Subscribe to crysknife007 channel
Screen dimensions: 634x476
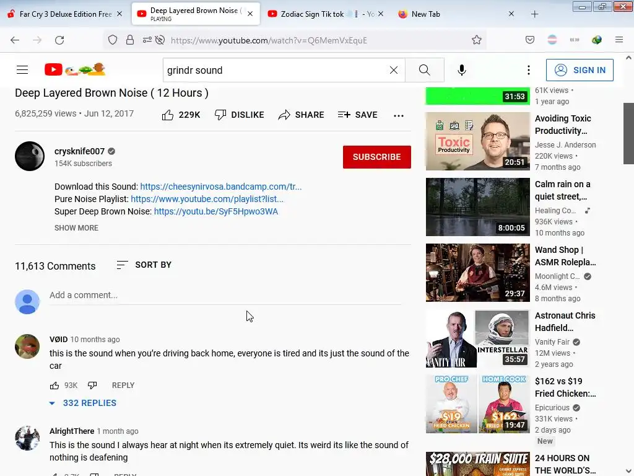point(377,157)
